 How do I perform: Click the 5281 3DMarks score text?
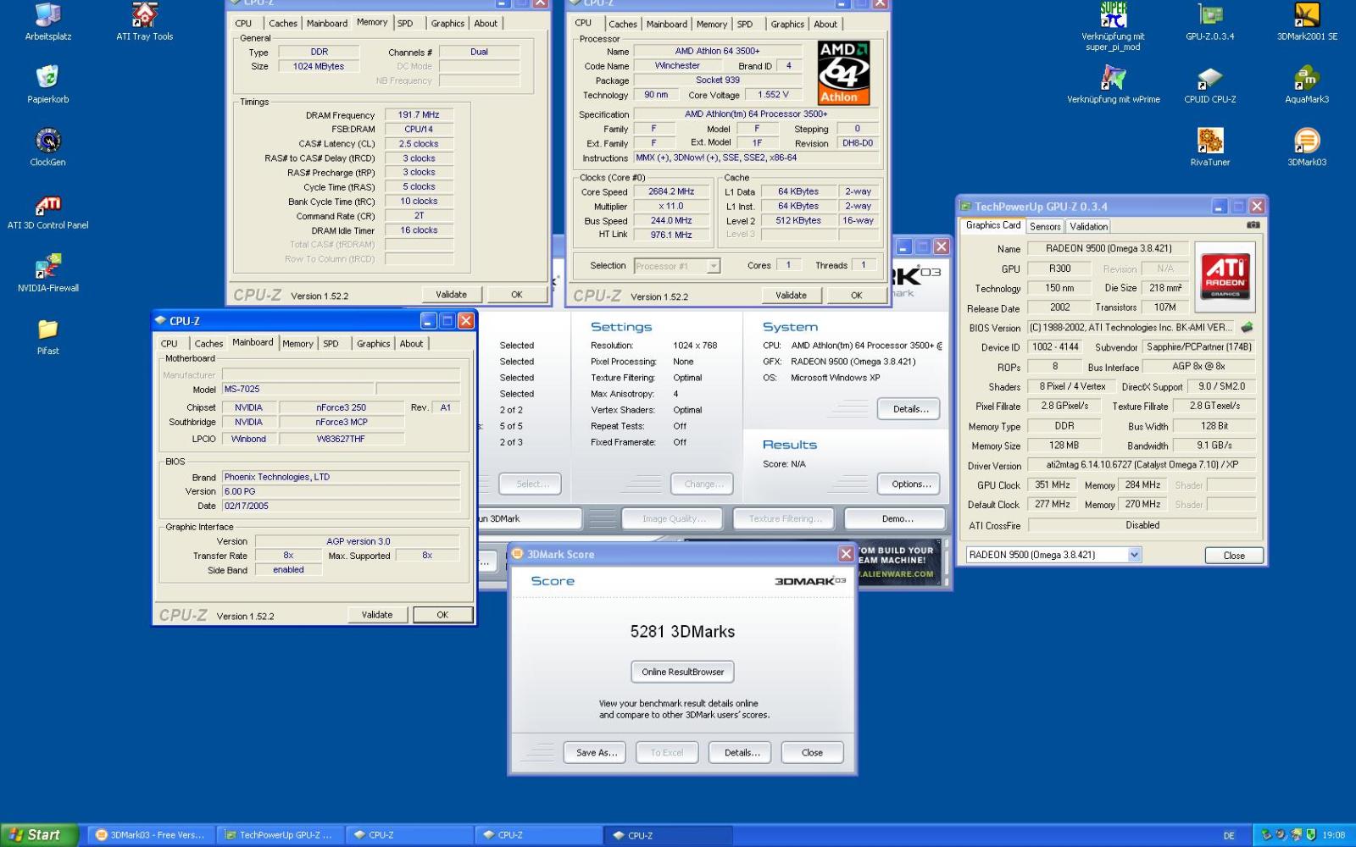(x=682, y=631)
